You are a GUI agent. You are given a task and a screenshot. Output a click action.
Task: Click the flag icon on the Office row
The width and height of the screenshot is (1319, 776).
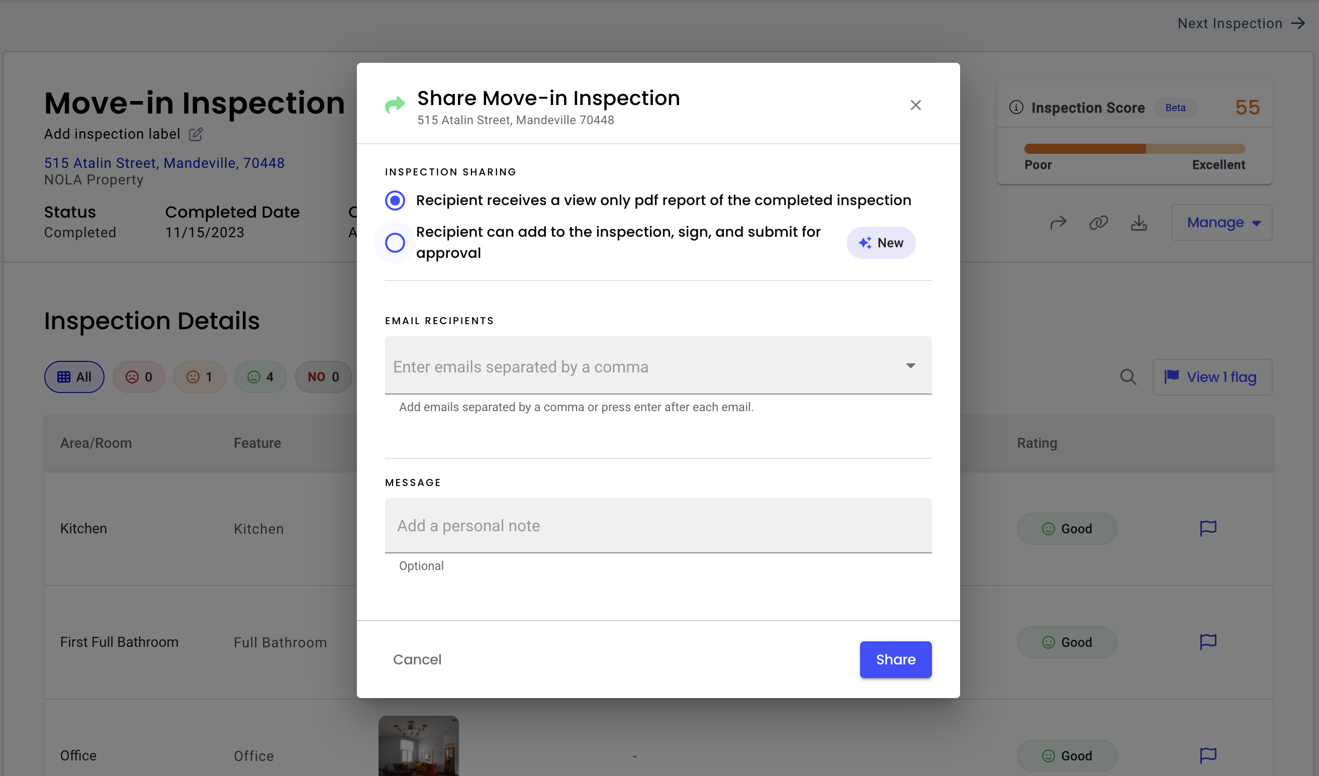point(1208,755)
